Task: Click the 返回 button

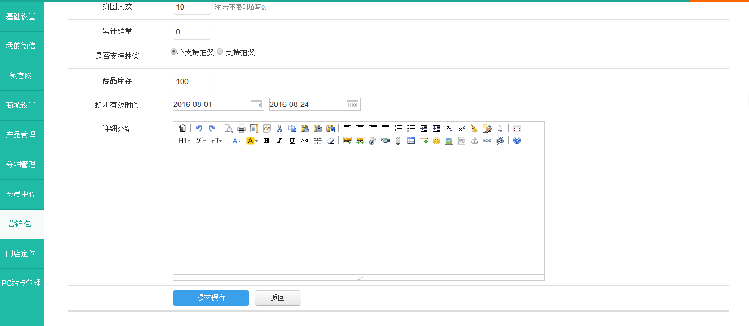Action: [x=278, y=298]
